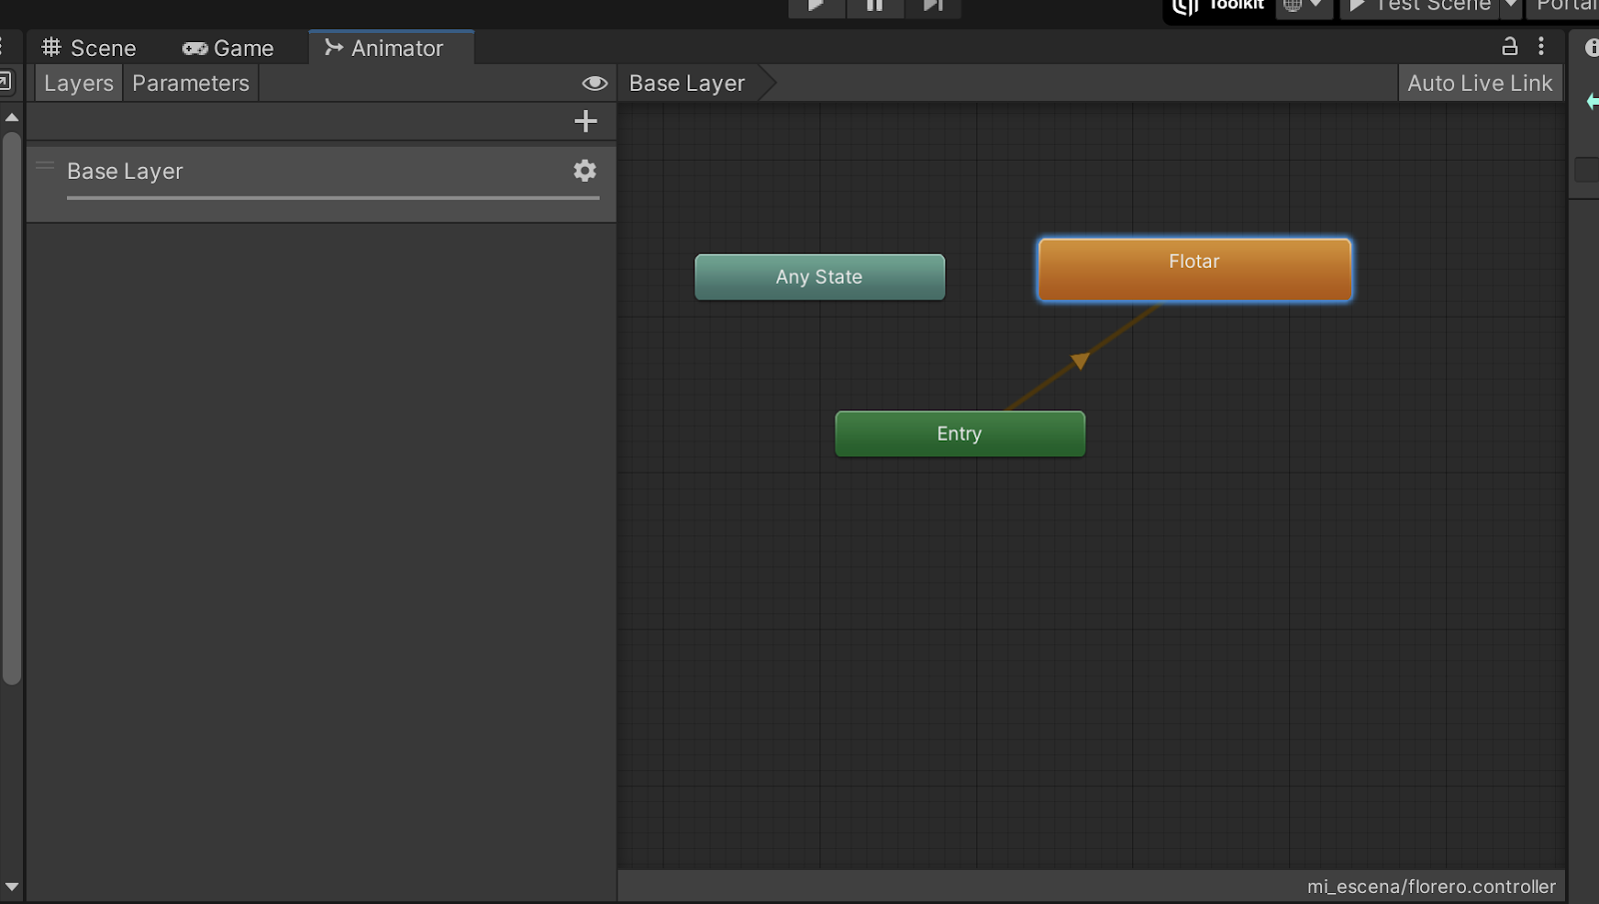Click the Inspector info icon in the right panel

pos(1591,48)
